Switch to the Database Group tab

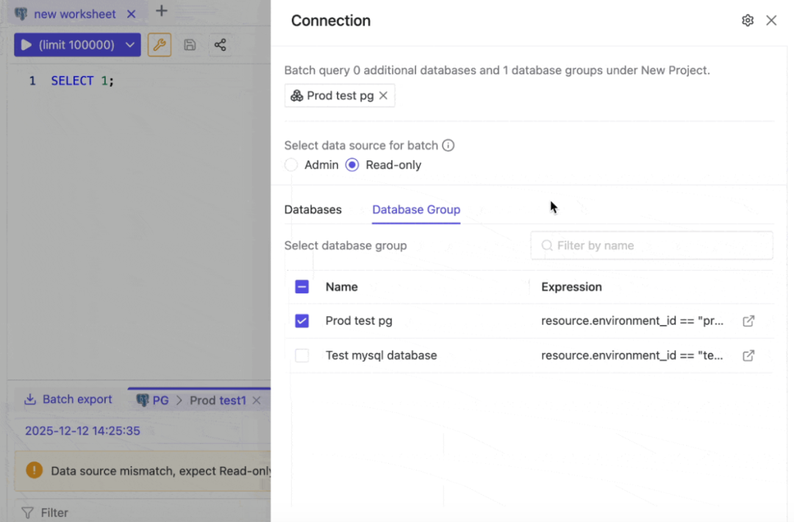(x=416, y=210)
